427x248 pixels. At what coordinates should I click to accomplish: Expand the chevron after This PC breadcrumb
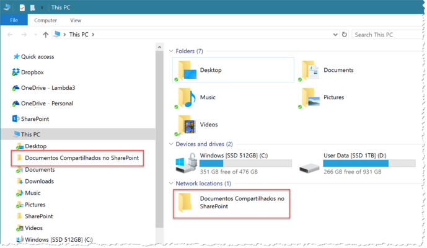(x=93, y=35)
